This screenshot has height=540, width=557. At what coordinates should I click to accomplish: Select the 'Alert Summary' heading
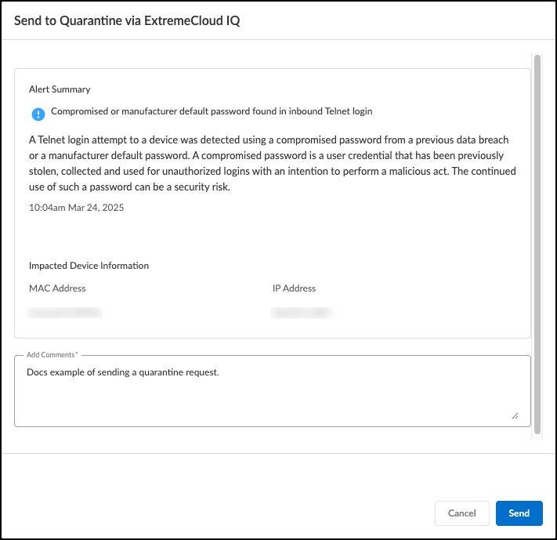click(60, 89)
